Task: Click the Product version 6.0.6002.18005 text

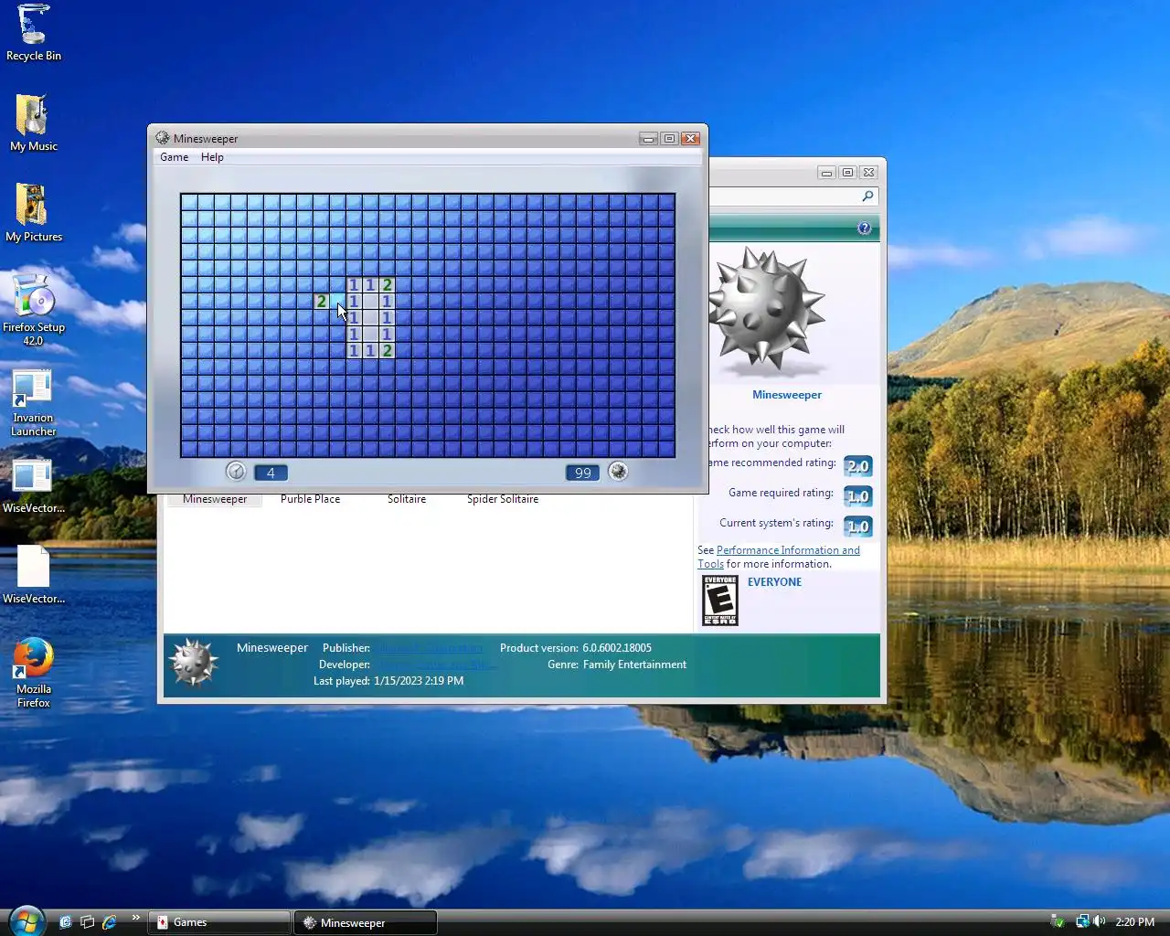Action: [576, 648]
